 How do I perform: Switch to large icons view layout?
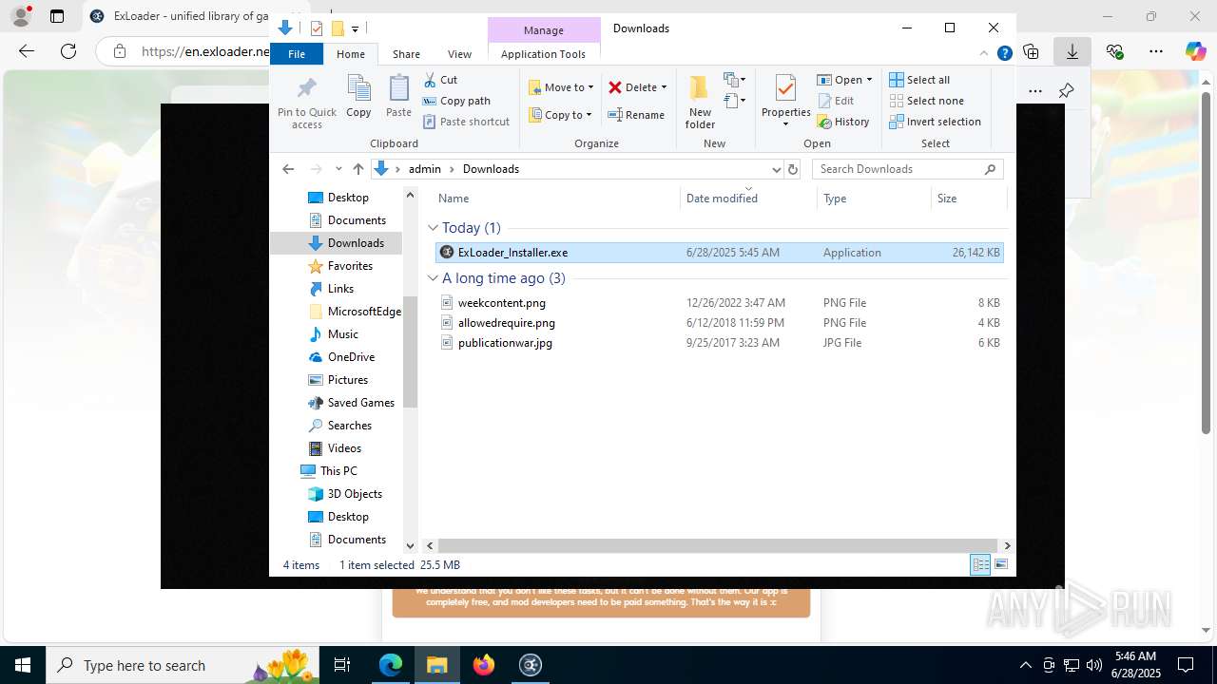click(1000, 564)
